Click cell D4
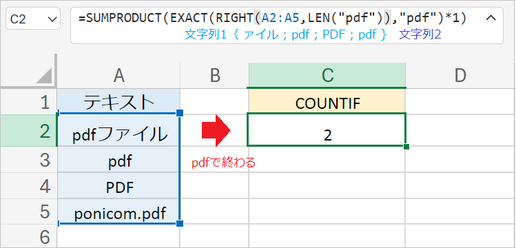This screenshot has width=516, height=248. (460, 185)
